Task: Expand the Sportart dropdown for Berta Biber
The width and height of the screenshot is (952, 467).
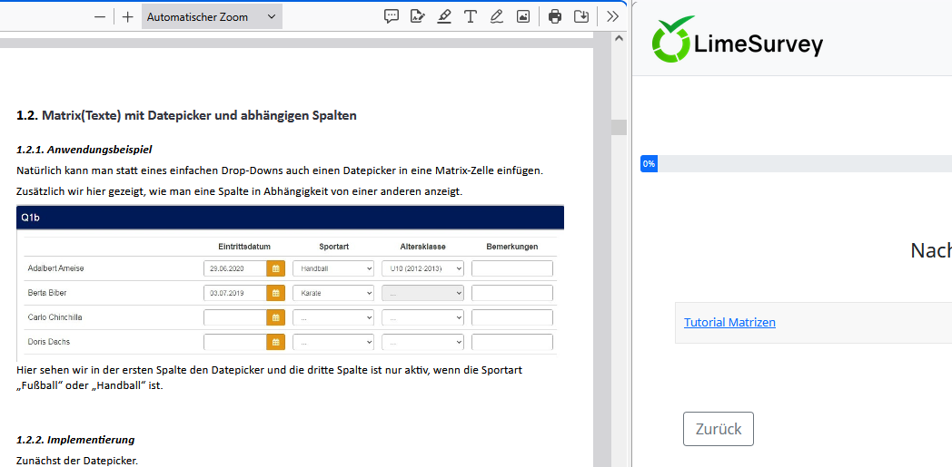Action: 333,293
